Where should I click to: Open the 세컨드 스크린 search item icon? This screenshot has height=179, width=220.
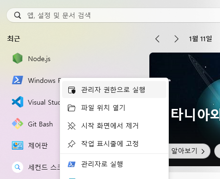pyautogui.click(x=18, y=167)
